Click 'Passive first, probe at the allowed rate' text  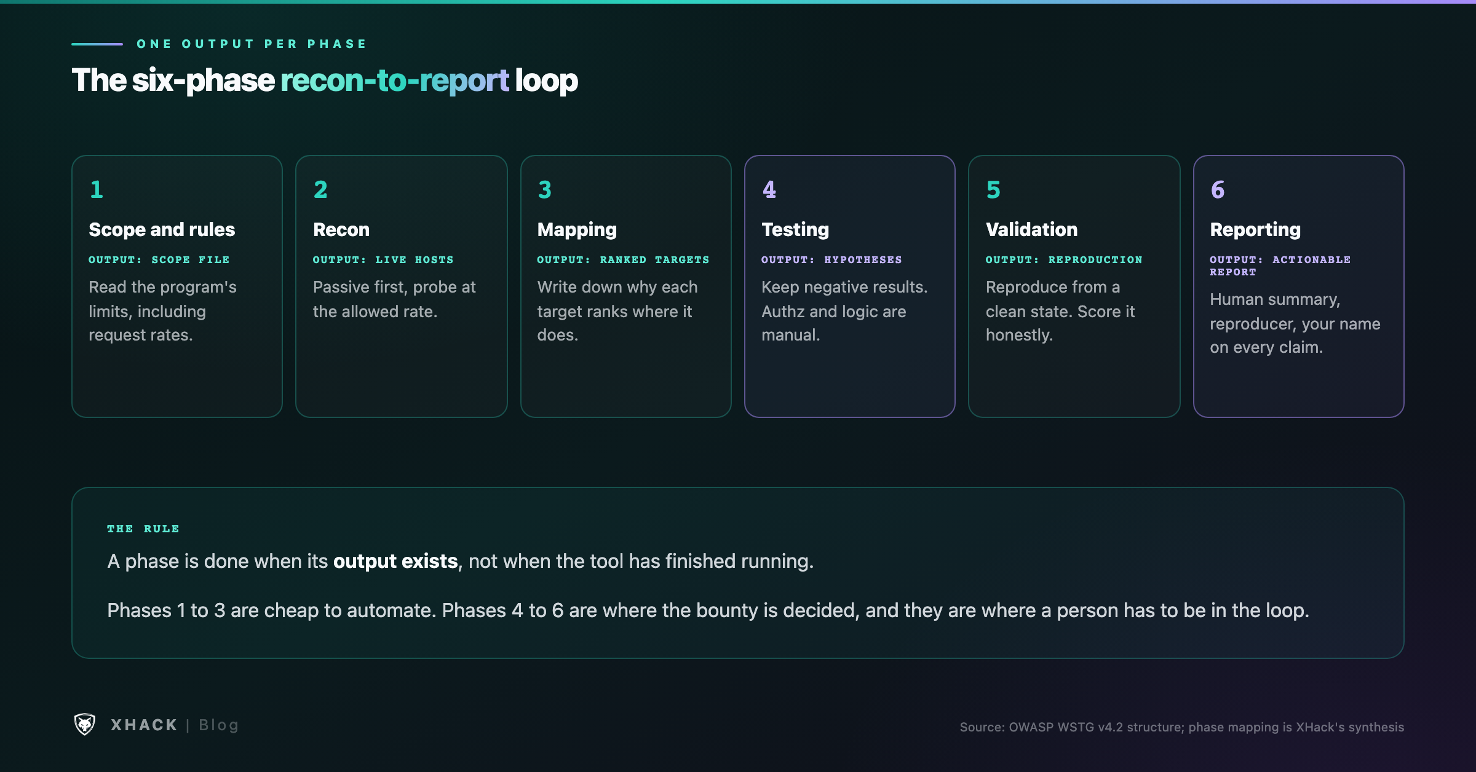(394, 299)
